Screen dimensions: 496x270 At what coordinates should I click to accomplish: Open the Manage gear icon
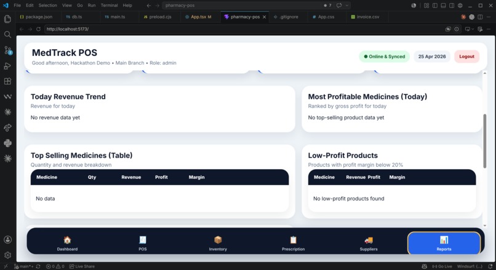pos(7,255)
